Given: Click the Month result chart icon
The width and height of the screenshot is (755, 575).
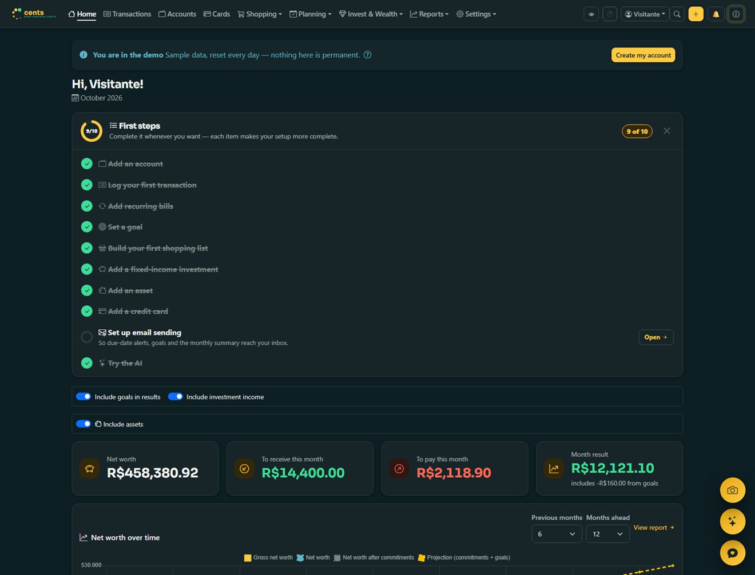Looking at the screenshot, I should coord(554,469).
